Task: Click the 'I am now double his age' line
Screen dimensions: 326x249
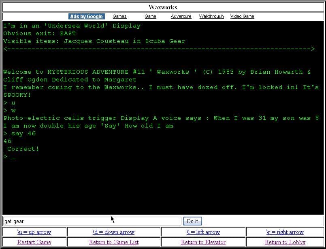Action: point(88,126)
